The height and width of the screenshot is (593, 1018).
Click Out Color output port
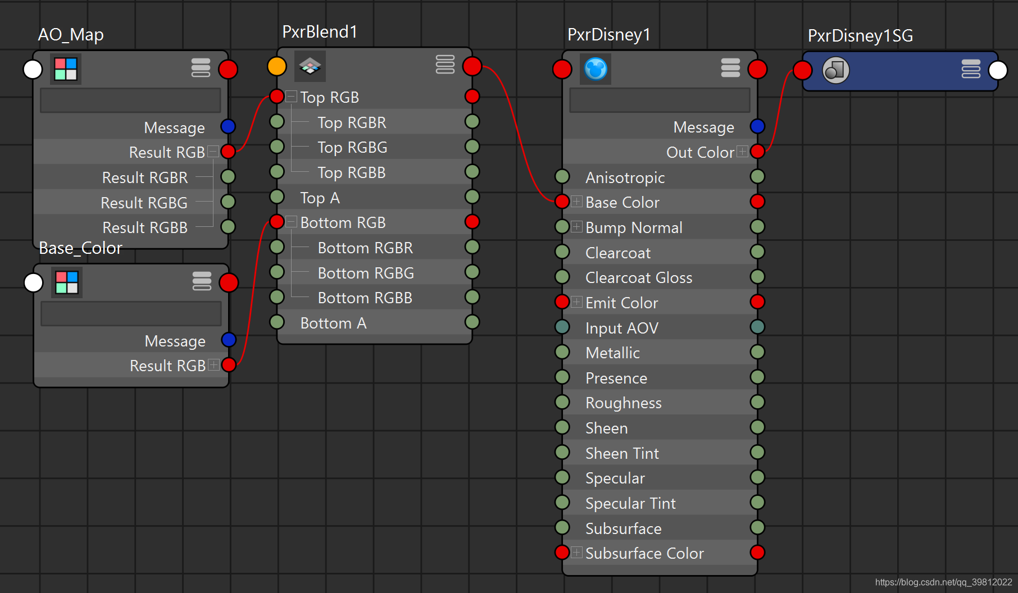pos(757,152)
